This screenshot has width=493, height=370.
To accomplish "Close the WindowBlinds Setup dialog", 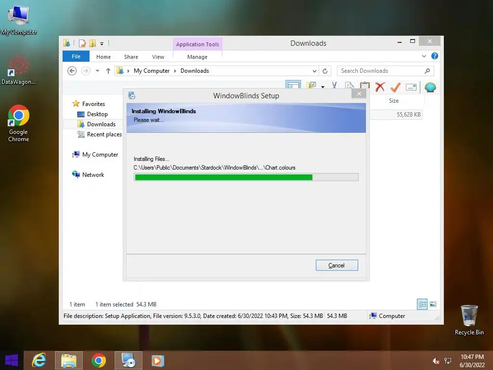I will pos(359,94).
